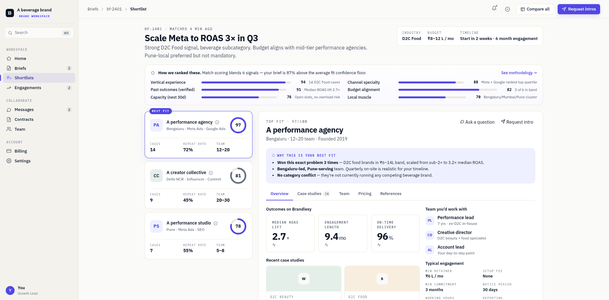Click the sparkle icon beside How we ranked these

[x=153, y=73]
